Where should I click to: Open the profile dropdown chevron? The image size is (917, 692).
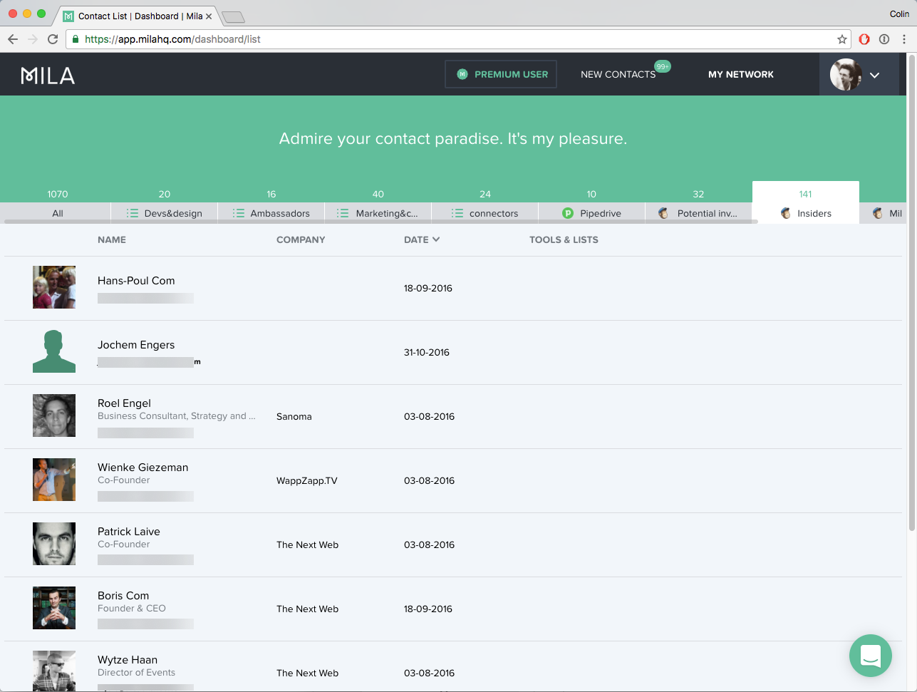[875, 75]
